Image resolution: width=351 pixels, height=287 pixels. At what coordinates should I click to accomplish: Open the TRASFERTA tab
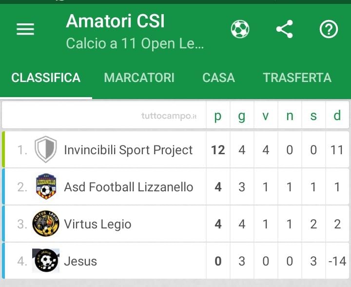(297, 78)
